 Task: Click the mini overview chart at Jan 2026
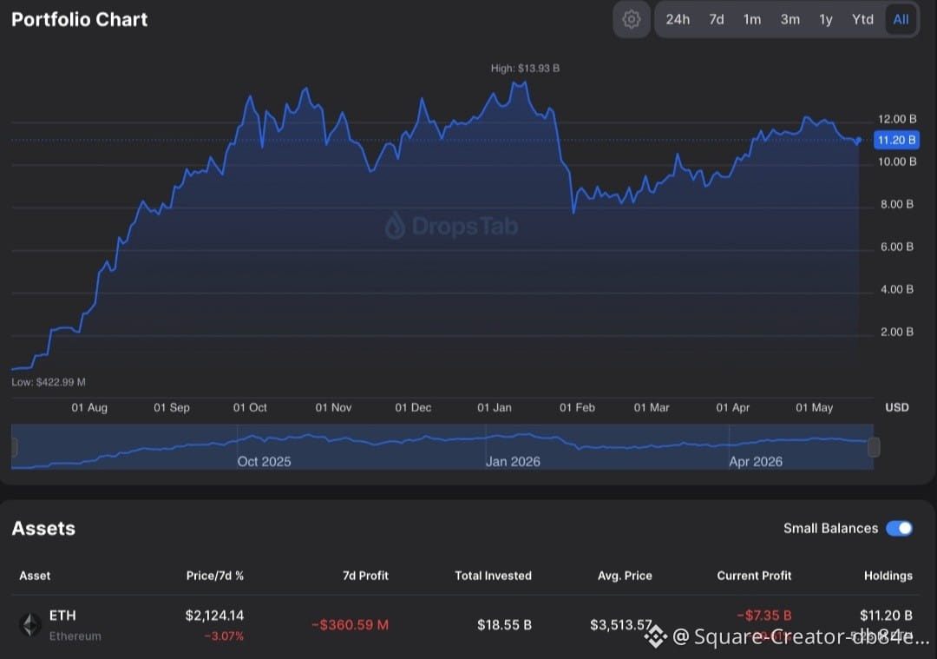[513, 461]
